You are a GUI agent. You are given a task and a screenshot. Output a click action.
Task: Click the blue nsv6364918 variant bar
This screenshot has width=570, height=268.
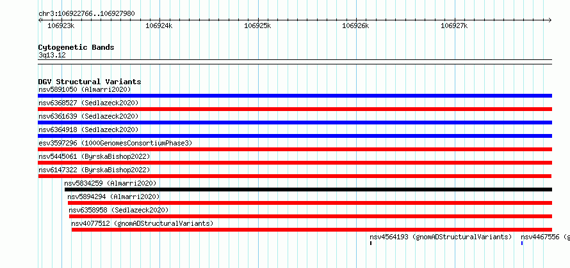(x=295, y=136)
